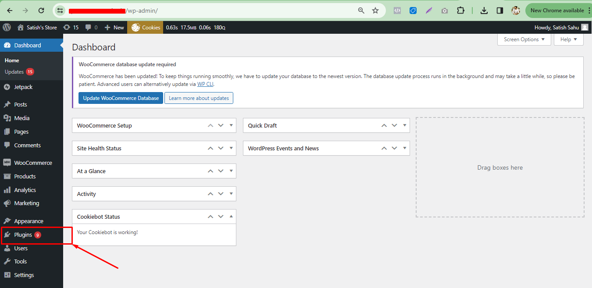The image size is (592, 288).
Task: Move WordPress Events and News box down
Action: coord(394,148)
